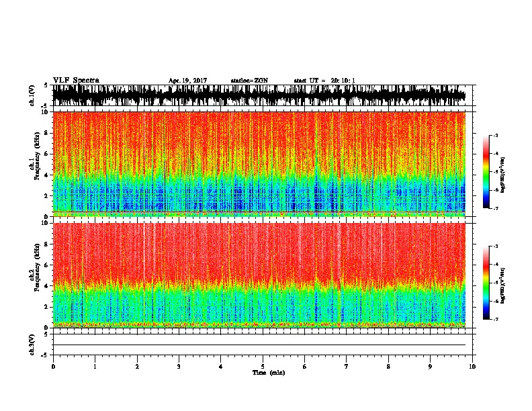This screenshot has height=411, width=532.
Task: Click the "-3" value on ch.1 colorbar
Action: click(x=496, y=135)
